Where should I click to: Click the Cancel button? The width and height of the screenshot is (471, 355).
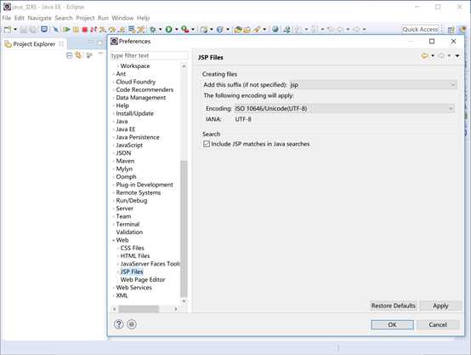438,324
